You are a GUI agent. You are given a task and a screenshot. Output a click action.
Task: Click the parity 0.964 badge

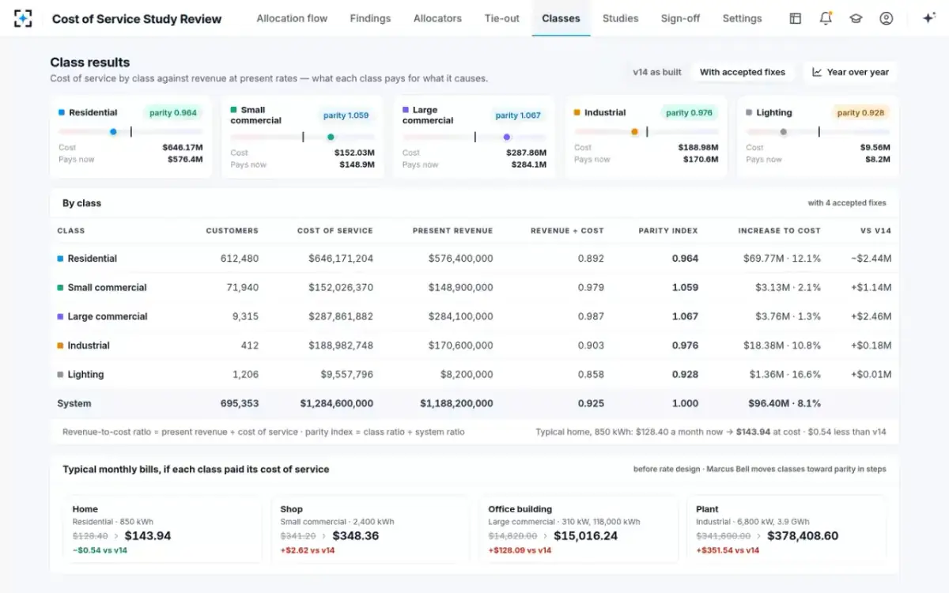(173, 112)
